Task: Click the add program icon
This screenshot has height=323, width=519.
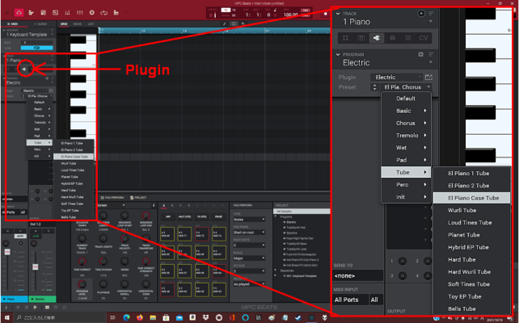Action: click(x=420, y=55)
